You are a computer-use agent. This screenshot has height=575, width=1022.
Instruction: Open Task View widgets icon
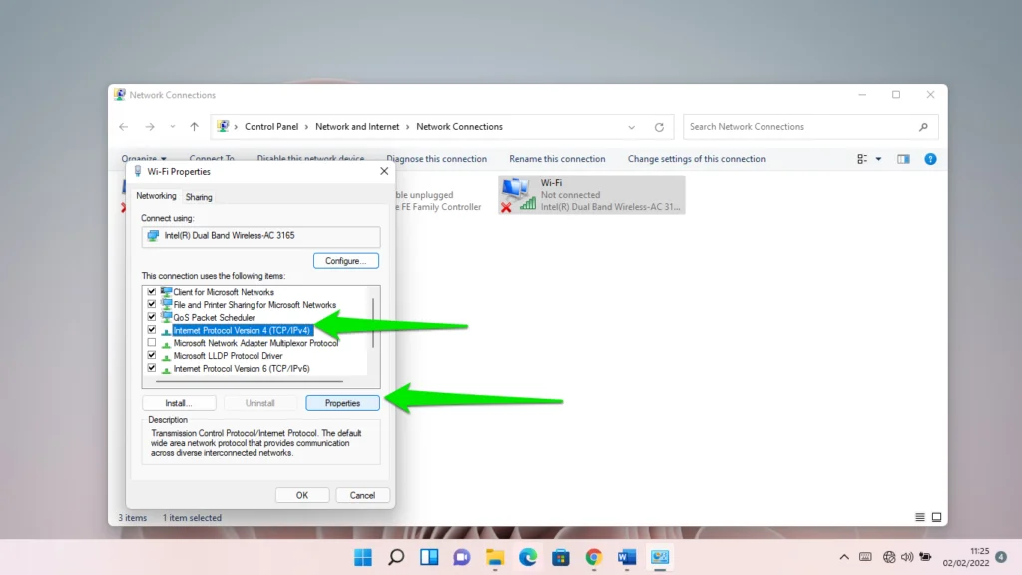(x=429, y=557)
